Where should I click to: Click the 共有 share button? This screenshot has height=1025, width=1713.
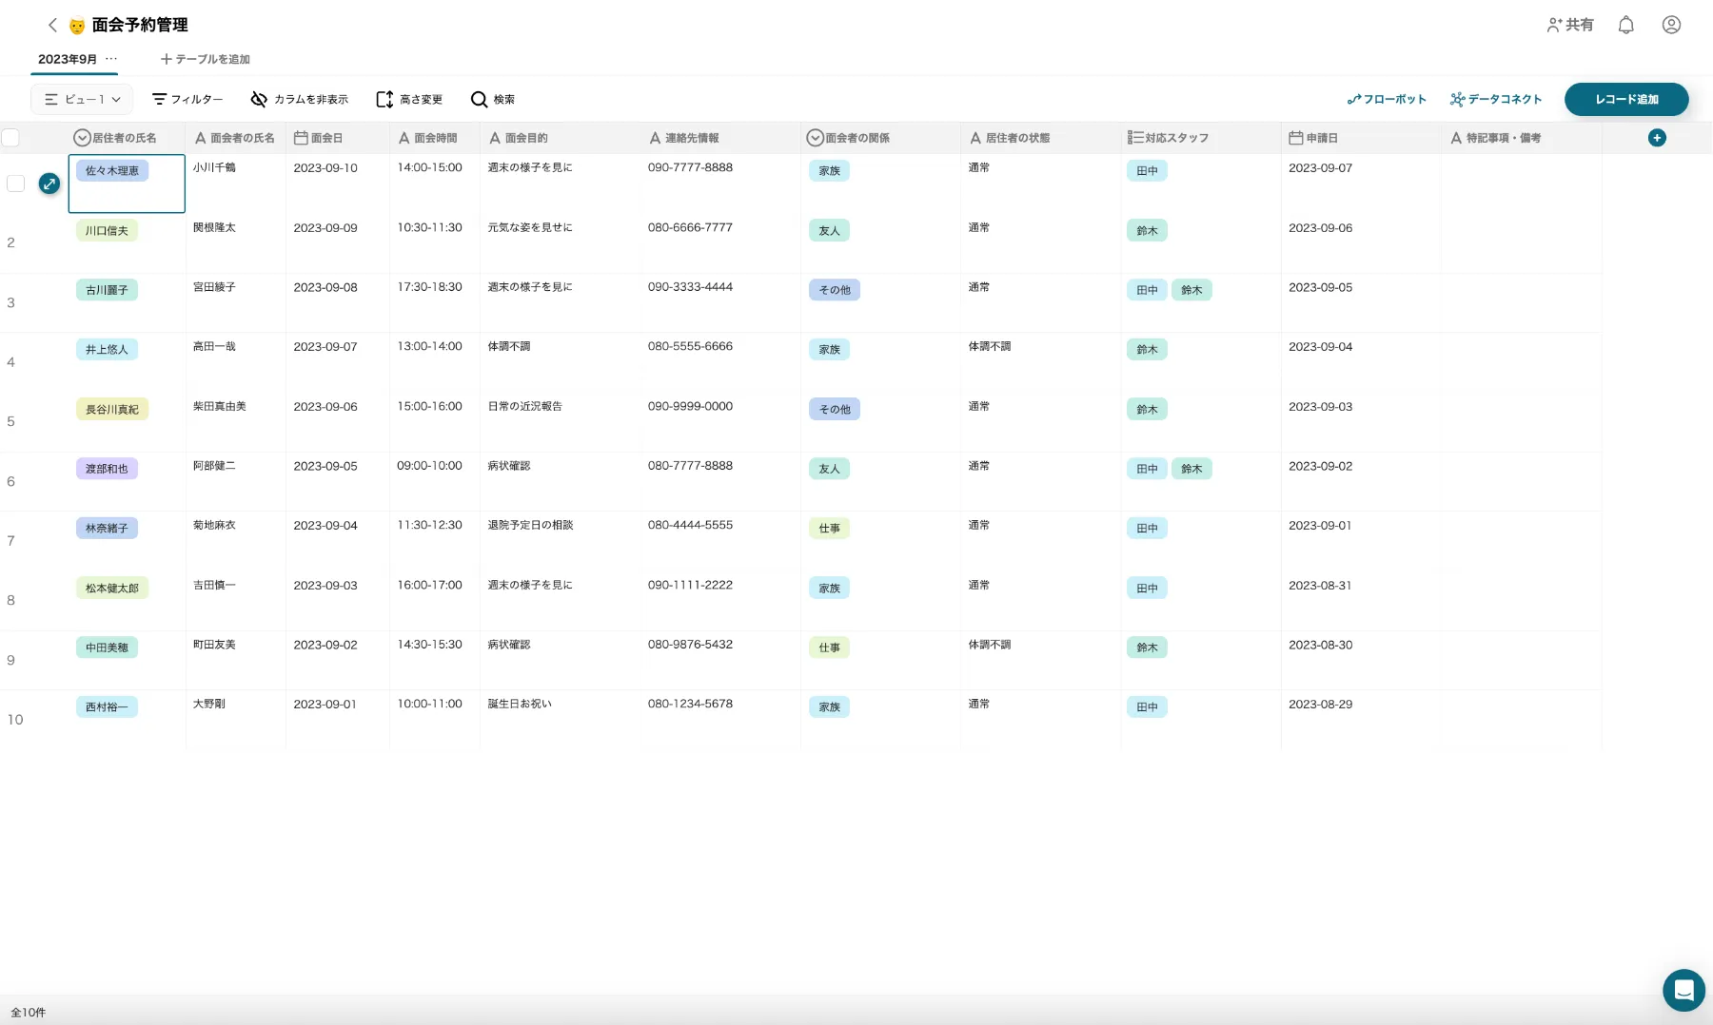[1570, 25]
